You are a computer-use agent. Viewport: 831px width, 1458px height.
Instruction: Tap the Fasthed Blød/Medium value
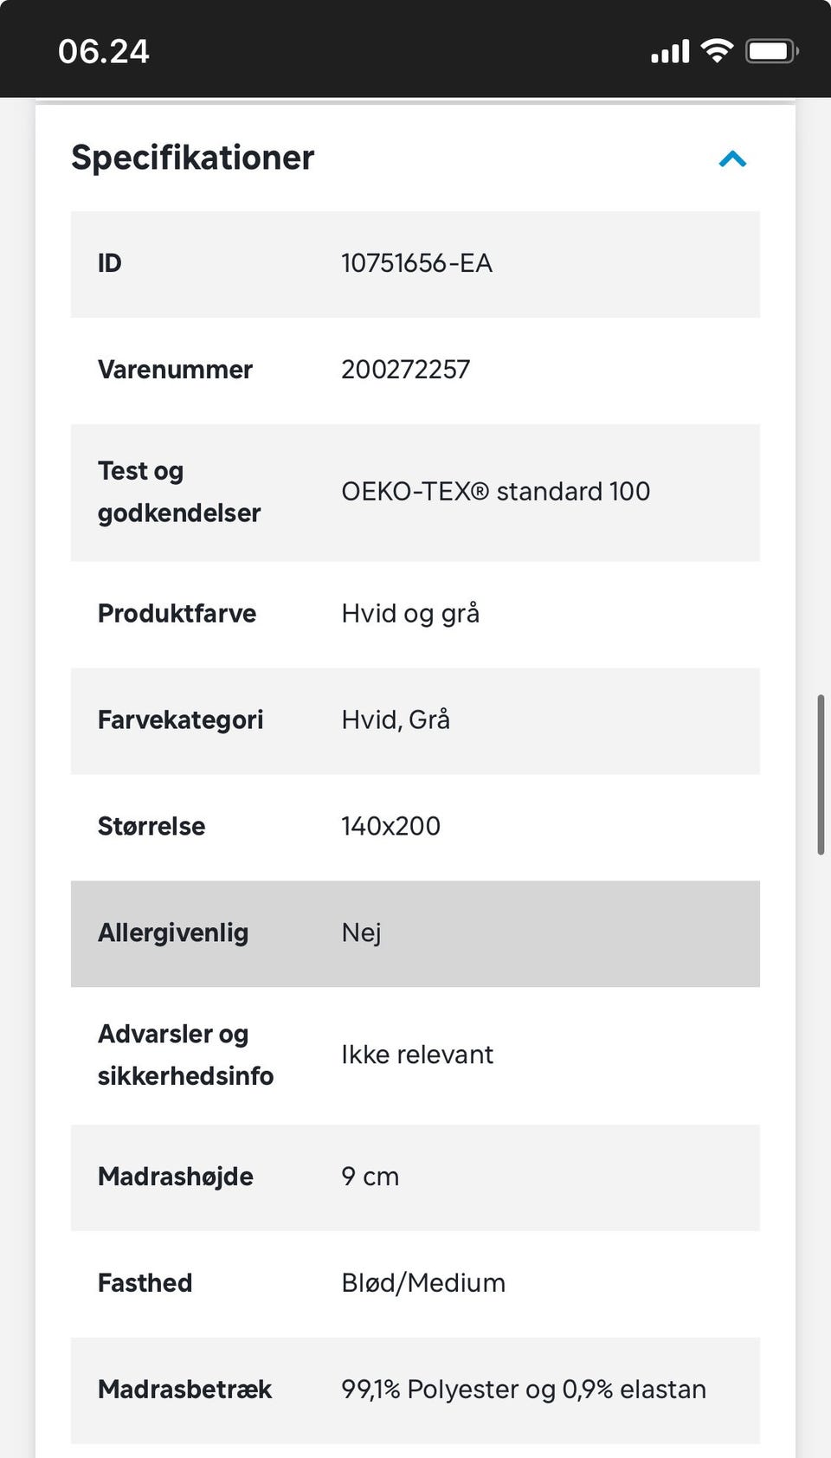coord(423,1283)
